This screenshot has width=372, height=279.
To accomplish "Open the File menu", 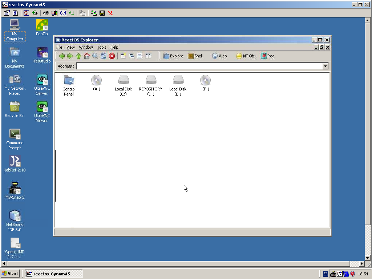I will point(59,47).
